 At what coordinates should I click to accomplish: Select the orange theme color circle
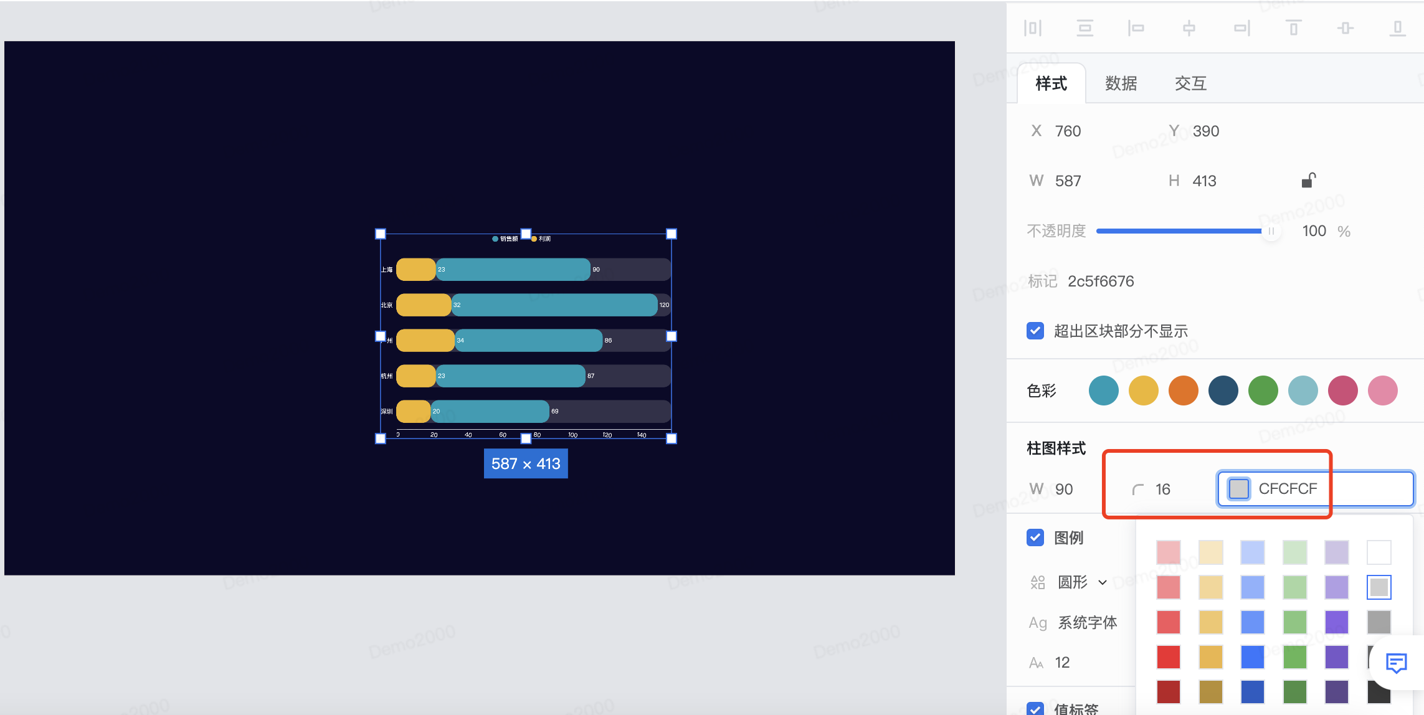[1184, 391]
